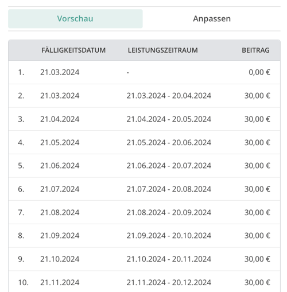Image resolution: width=287 pixels, height=292 pixels.
Task: Click service period 21.06.2024 - 20.07.2024
Action: tap(169, 166)
